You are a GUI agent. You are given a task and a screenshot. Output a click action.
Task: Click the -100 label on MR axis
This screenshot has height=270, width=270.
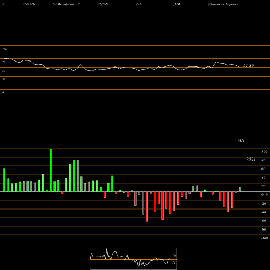click(264, 238)
